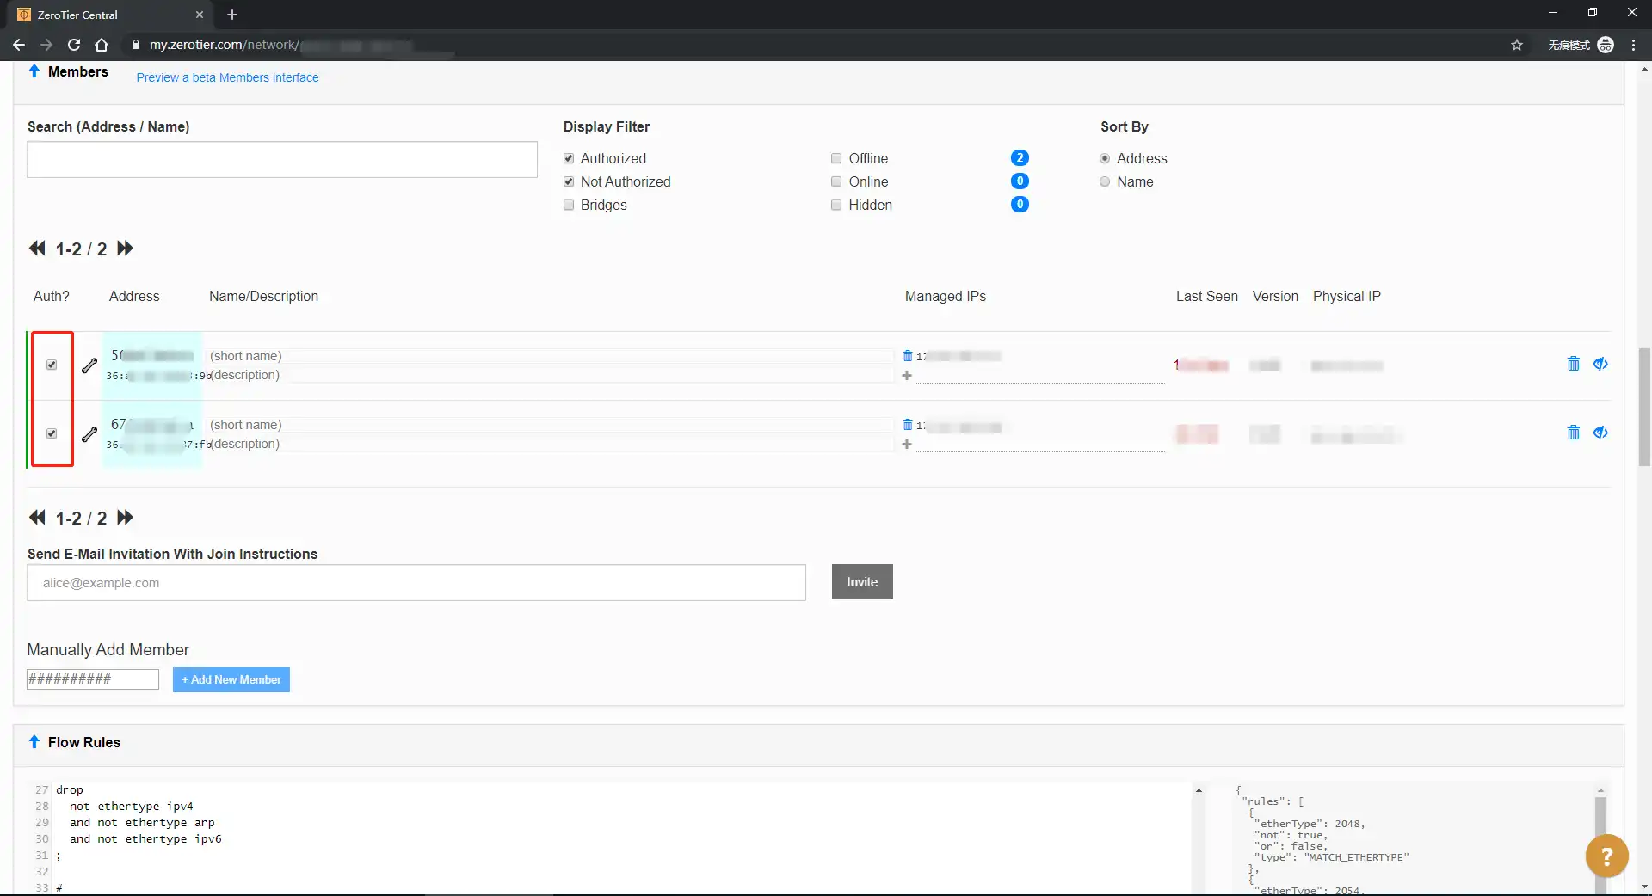Hide the first member with eye icon
The height and width of the screenshot is (896, 1652).
1600,364
